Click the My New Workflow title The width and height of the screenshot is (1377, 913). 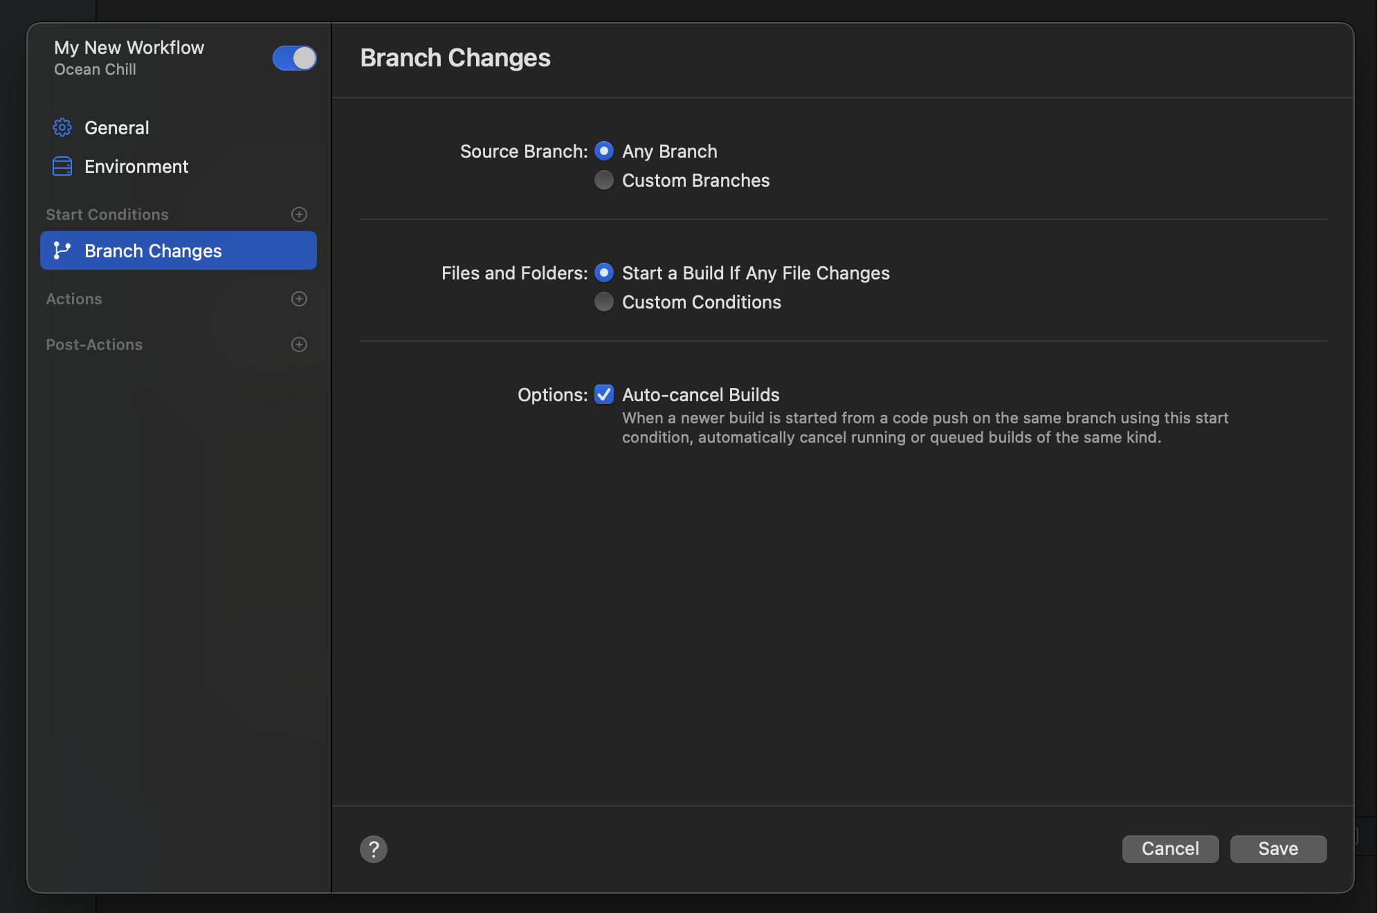click(x=129, y=48)
